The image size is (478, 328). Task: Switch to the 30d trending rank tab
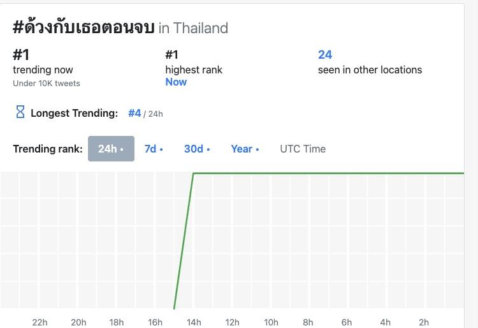click(197, 149)
